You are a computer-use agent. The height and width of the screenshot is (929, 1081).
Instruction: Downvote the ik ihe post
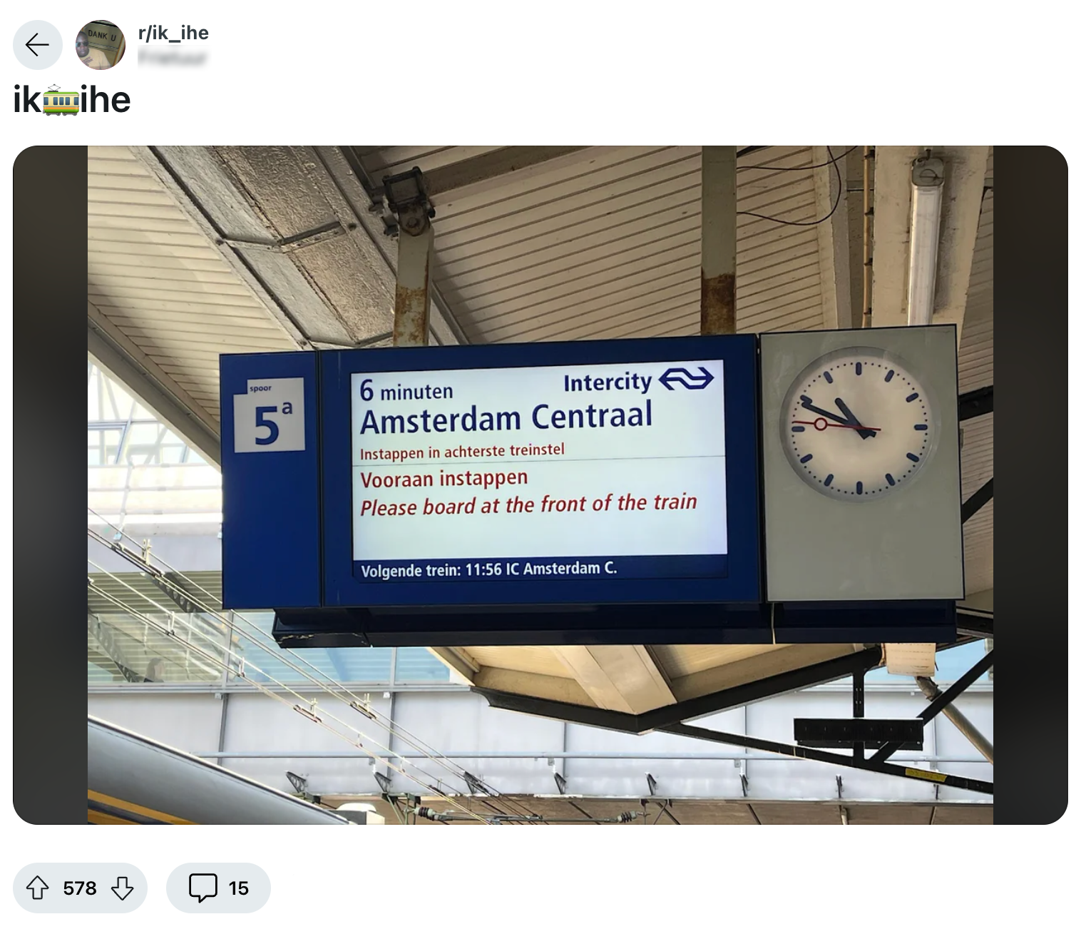(123, 888)
